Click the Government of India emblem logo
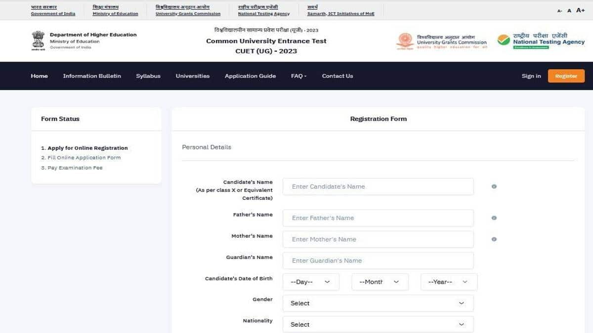 pos(38,41)
